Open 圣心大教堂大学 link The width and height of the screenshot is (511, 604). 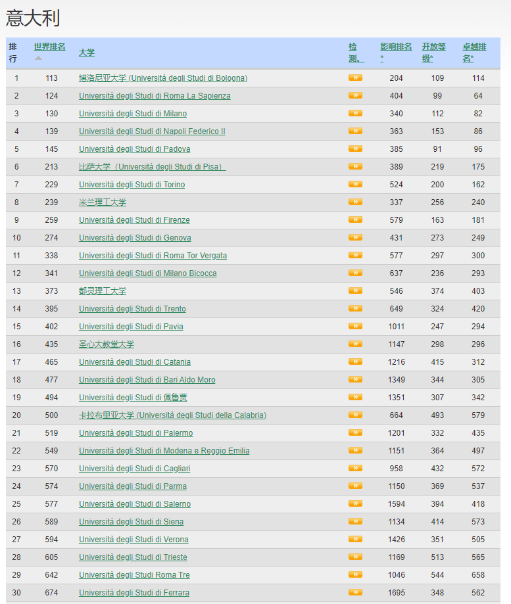(x=107, y=344)
